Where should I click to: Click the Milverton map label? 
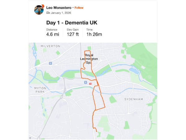[50, 46]
